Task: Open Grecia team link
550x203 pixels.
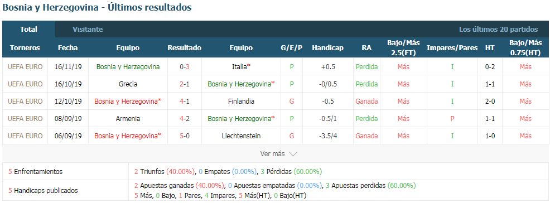Action: tap(128, 84)
